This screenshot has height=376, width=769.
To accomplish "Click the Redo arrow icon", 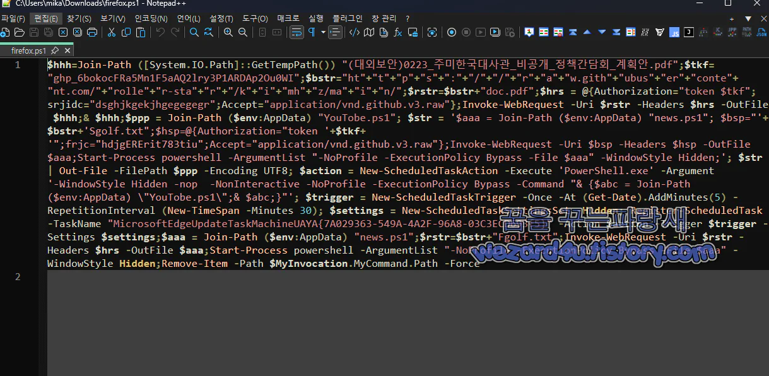I will click(x=175, y=32).
